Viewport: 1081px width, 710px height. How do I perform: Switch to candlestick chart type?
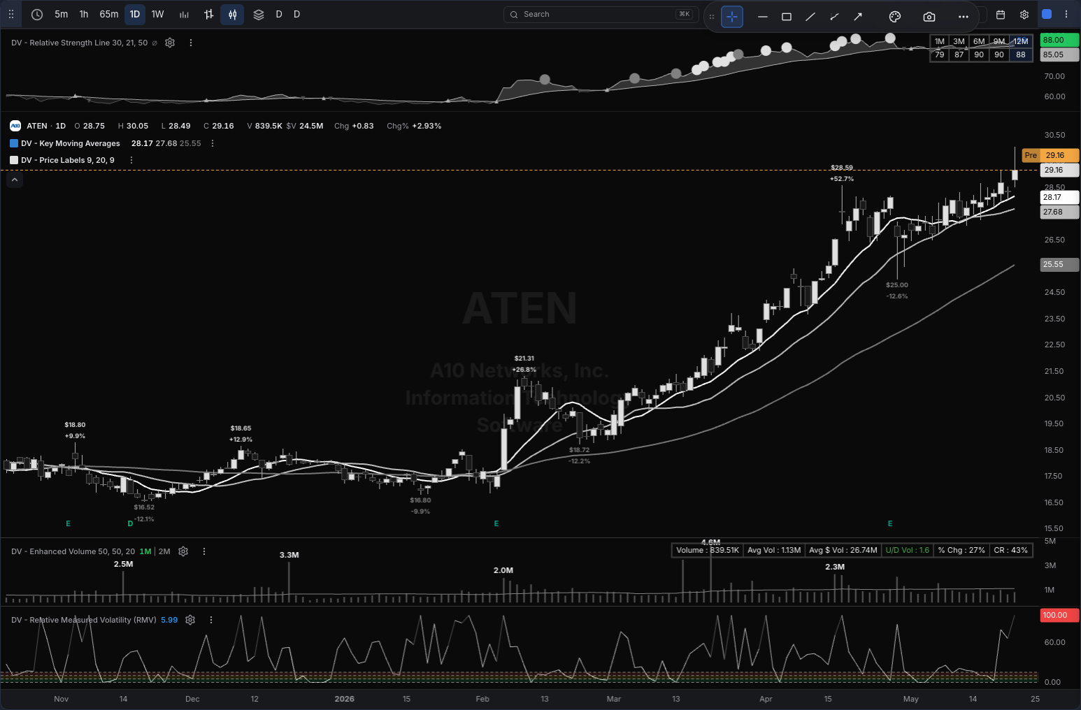click(x=232, y=14)
